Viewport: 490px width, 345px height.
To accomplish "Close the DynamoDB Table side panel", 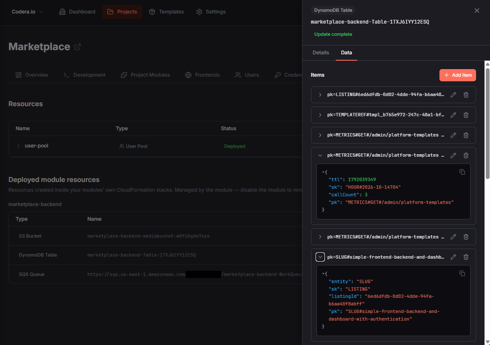I will 477,11.
